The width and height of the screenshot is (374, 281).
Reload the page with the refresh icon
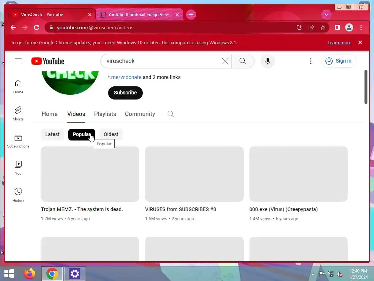click(x=37, y=27)
